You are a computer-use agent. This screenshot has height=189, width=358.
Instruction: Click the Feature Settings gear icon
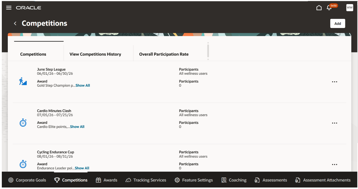pyautogui.click(x=177, y=180)
